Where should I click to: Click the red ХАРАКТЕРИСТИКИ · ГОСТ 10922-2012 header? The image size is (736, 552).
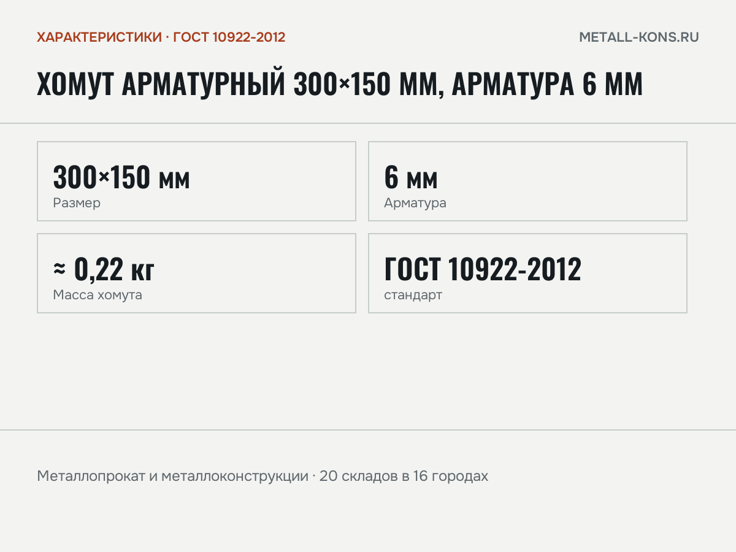[161, 37]
